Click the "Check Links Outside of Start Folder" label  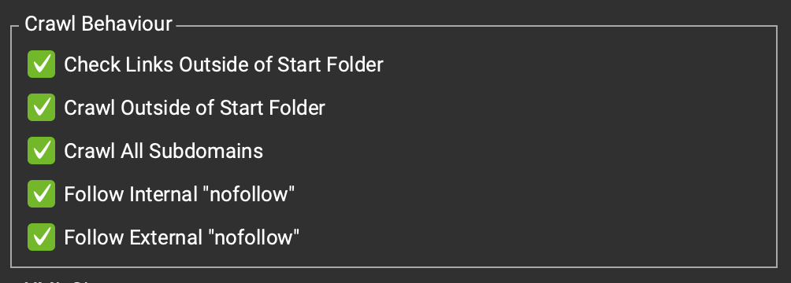pyautogui.click(x=224, y=64)
